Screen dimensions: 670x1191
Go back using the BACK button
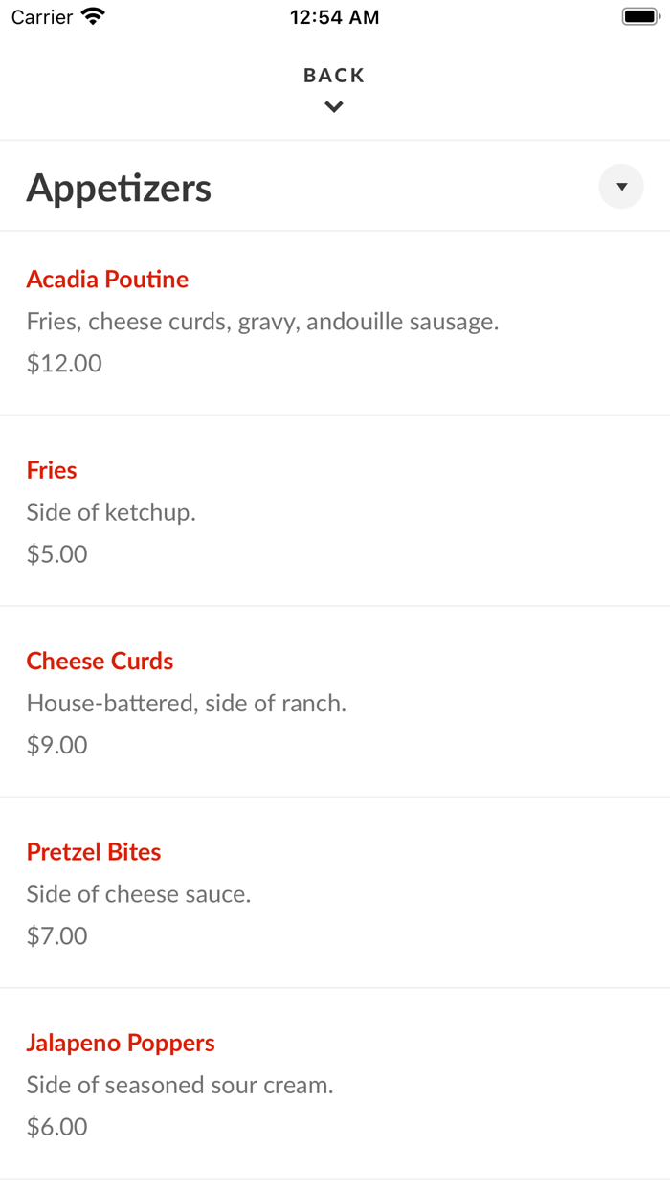pyautogui.click(x=333, y=75)
